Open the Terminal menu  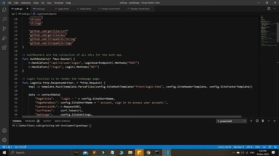[59, 3]
